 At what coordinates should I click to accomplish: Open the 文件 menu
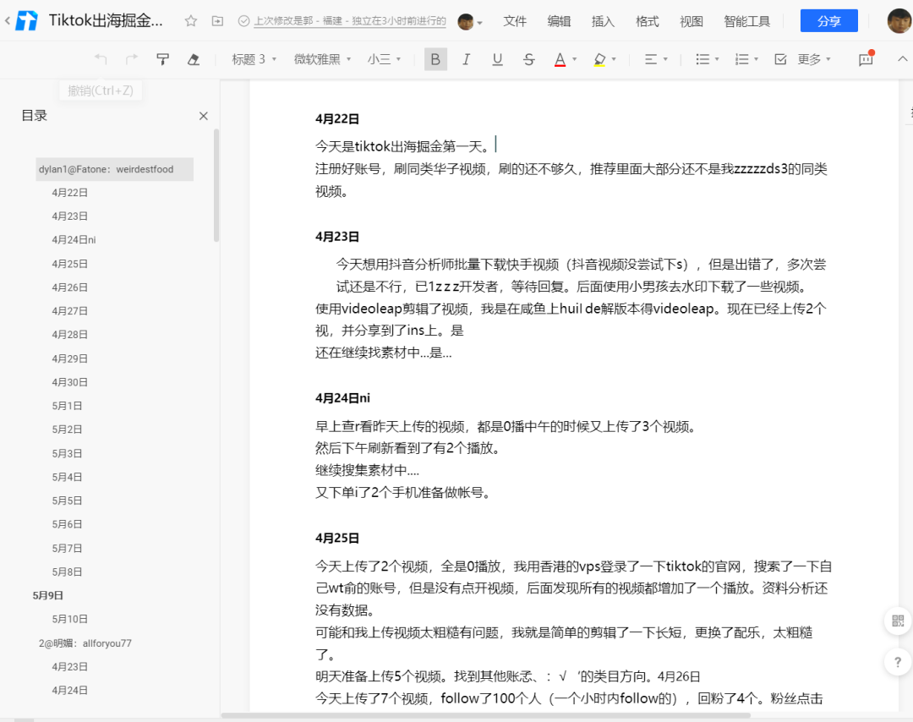click(x=515, y=21)
